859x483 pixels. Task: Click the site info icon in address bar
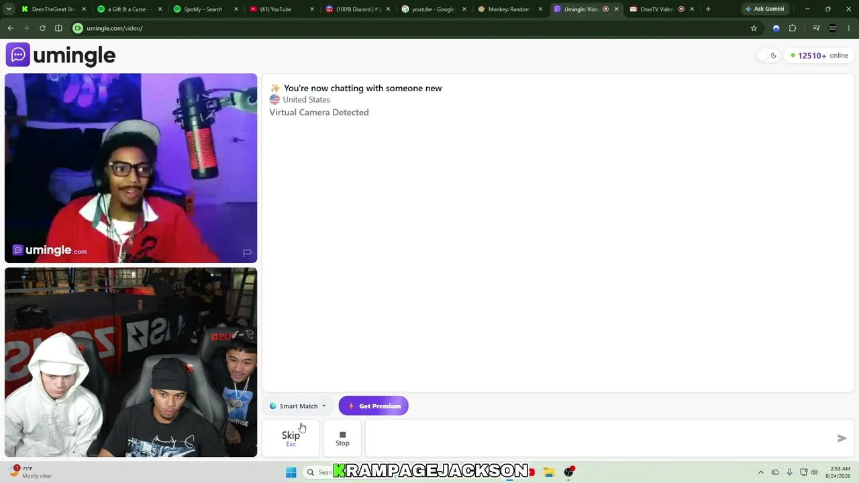[x=78, y=28]
